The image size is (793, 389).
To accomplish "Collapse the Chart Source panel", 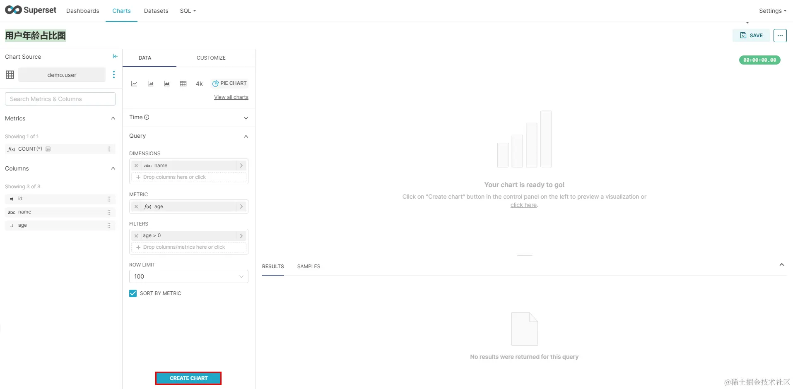I will 115,56.
